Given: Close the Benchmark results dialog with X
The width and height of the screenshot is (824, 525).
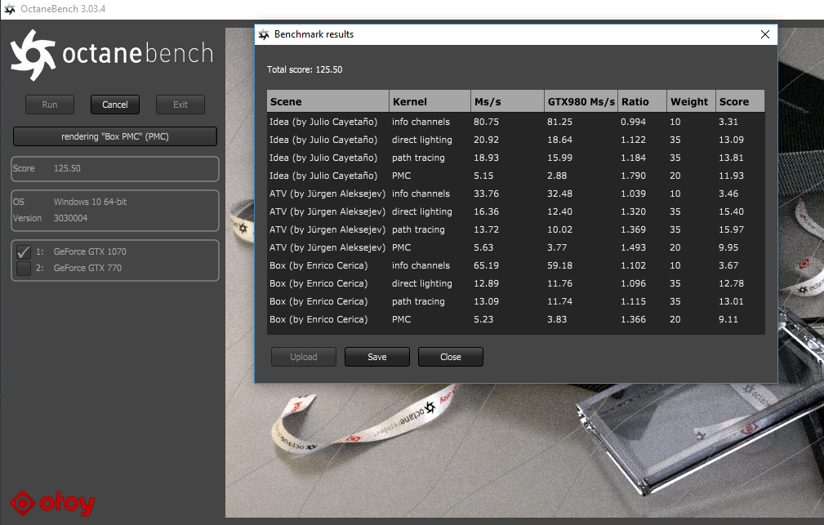Looking at the screenshot, I should click(765, 34).
